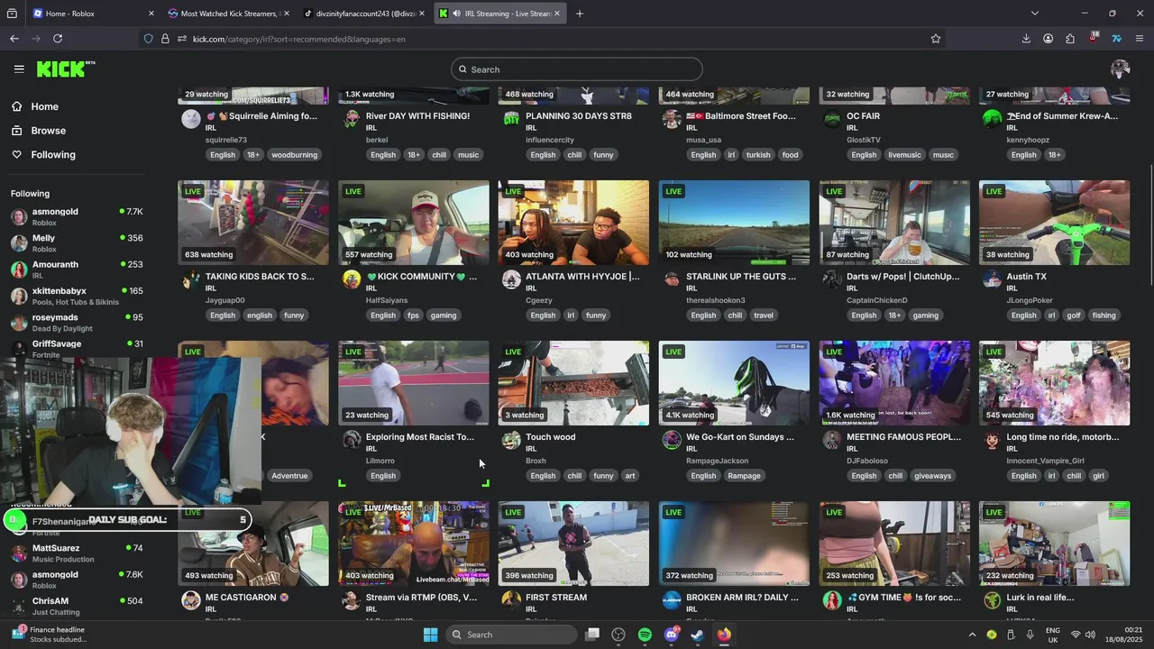
Task: Open the Kick hamburger menu
Action: click(x=19, y=69)
